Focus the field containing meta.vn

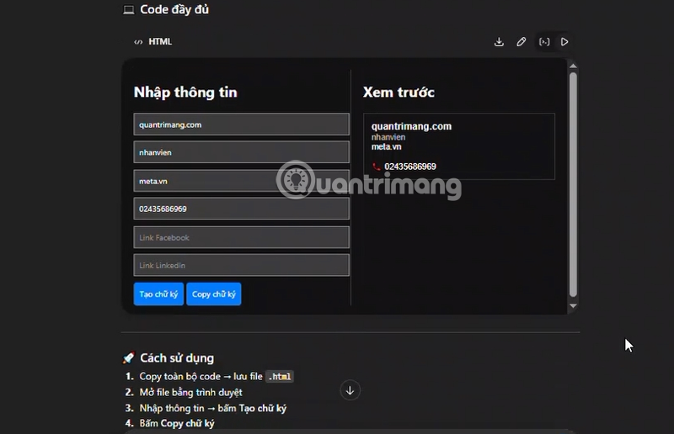pos(241,181)
